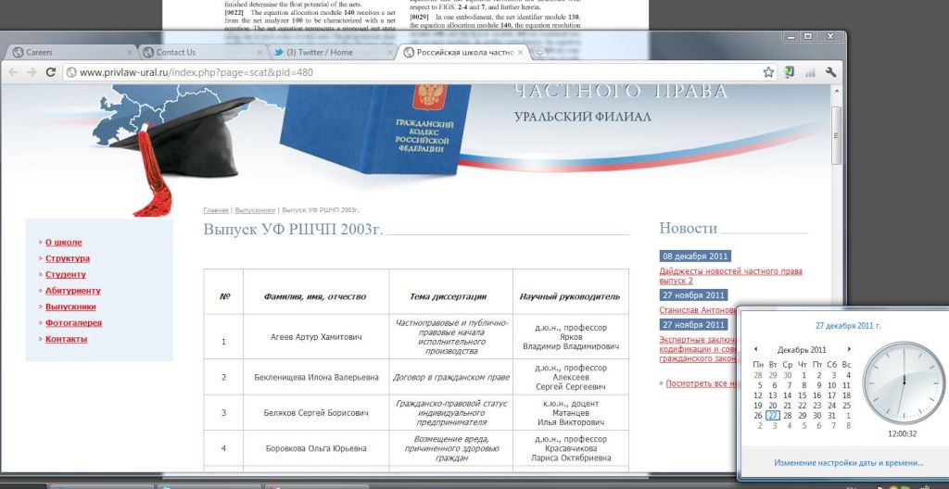
Task: Click the browser Back arrow
Action: tap(13, 72)
